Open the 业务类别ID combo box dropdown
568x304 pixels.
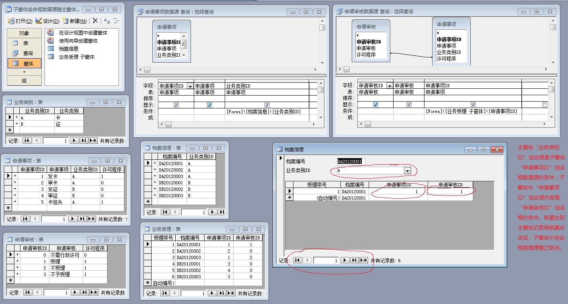tap(407, 171)
